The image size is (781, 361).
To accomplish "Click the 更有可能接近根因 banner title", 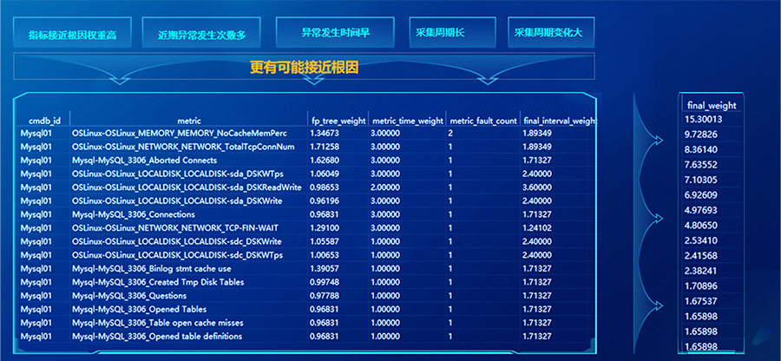I will [304, 66].
